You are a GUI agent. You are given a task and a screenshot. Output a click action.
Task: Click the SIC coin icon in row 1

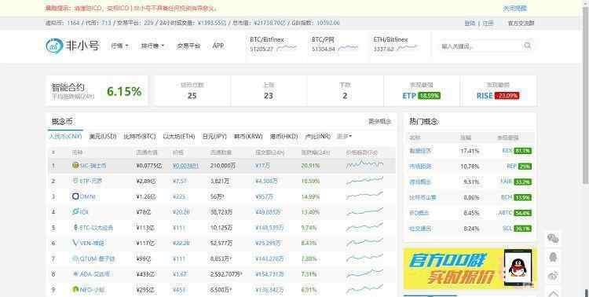[x=75, y=165]
